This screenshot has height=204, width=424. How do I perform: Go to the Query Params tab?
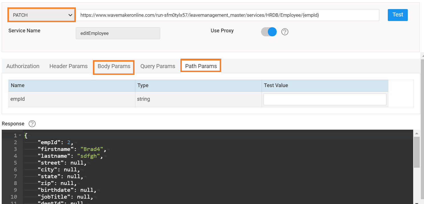tap(158, 66)
